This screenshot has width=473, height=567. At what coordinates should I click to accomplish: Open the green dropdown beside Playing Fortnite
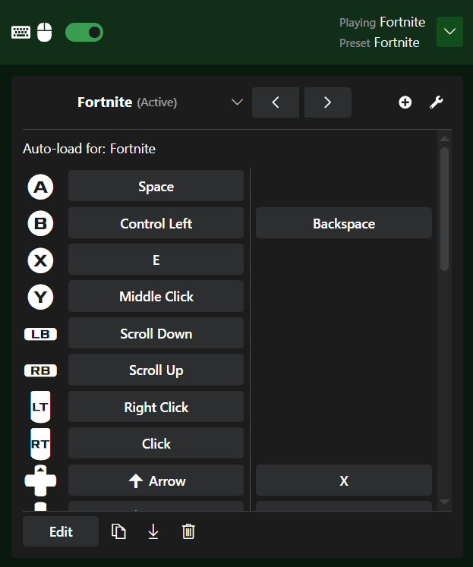pyautogui.click(x=449, y=32)
